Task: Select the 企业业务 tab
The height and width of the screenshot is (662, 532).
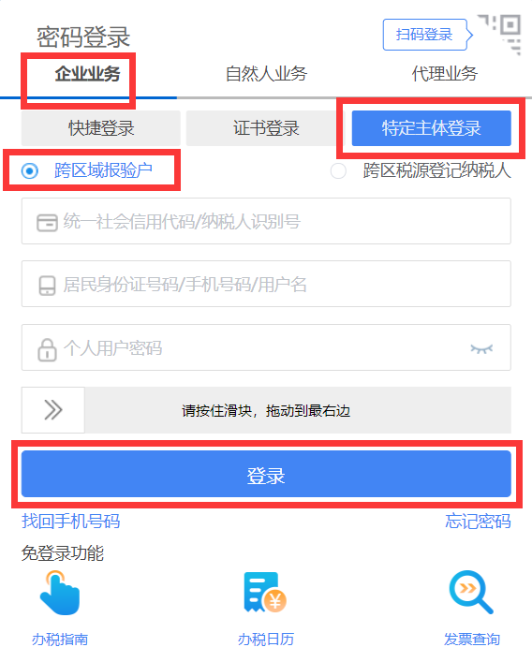Action: pyautogui.click(x=87, y=74)
